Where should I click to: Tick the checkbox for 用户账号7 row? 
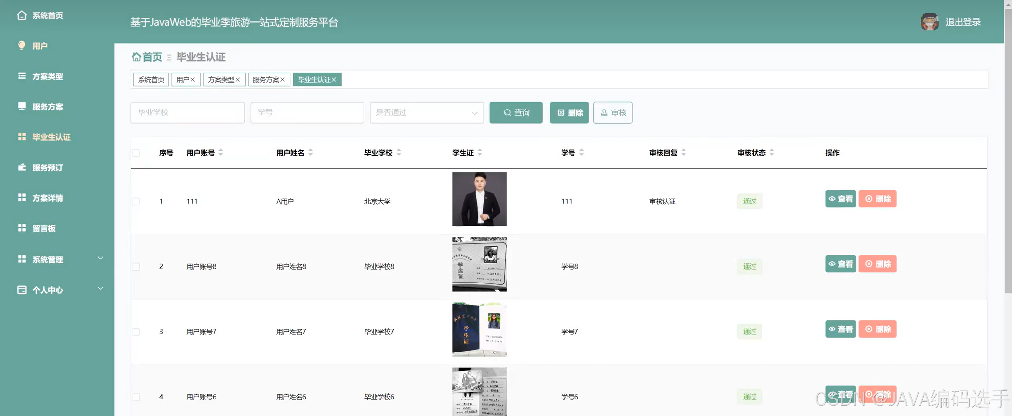click(136, 332)
